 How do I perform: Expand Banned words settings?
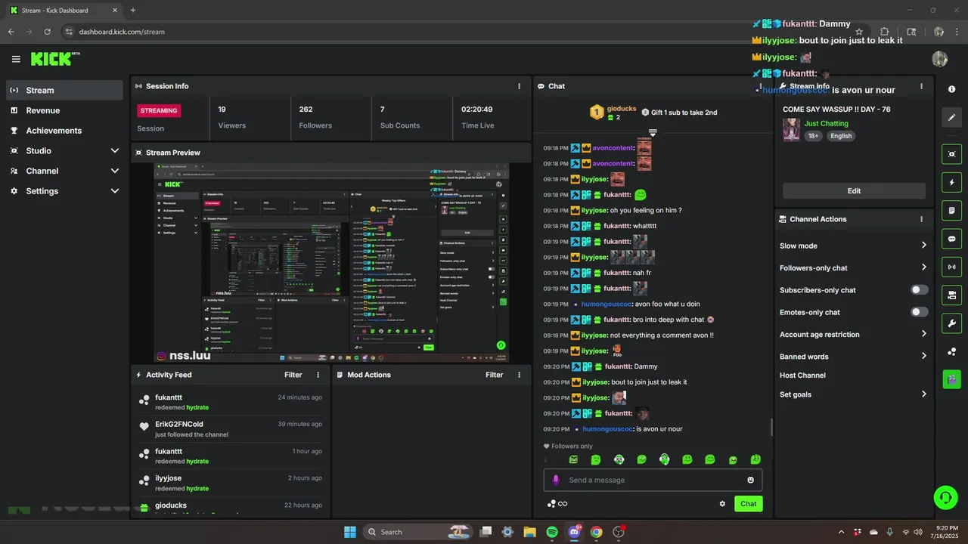pyautogui.click(x=923, y=357)
